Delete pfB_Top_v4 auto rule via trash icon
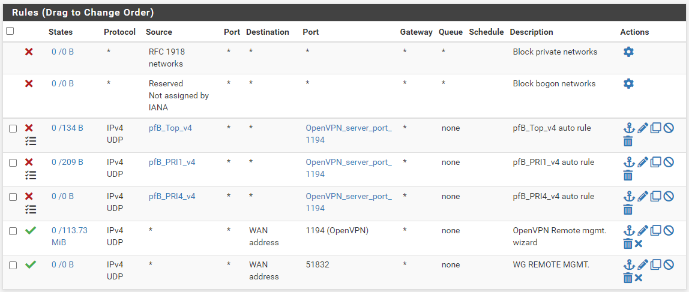Image resolution: width=689 pixels, height=292 pixels. pos(628,141)
